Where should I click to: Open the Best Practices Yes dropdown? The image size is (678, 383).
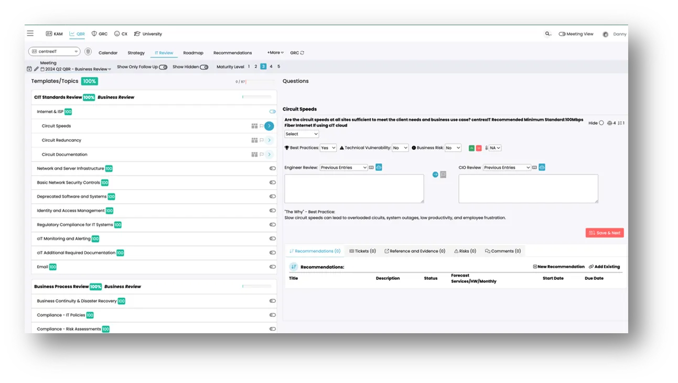click(x=328, y=148)
